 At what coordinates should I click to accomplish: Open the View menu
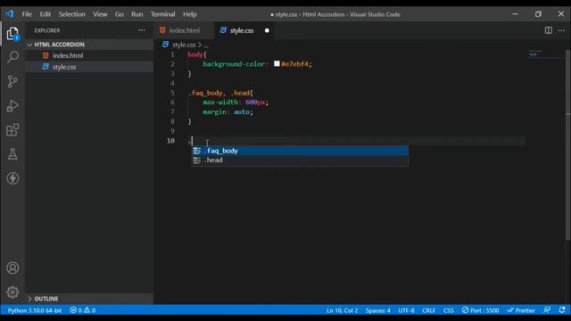(x=100, y=14)
